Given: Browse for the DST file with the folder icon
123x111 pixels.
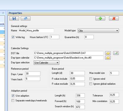Looking at the screenshot, I should [108, 53].
